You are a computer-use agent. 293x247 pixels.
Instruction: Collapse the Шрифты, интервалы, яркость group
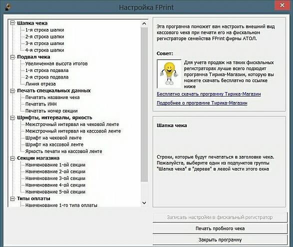12,117
